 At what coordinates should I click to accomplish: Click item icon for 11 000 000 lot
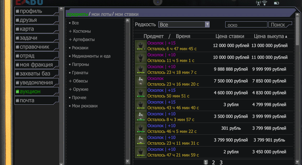coord(141,58)
